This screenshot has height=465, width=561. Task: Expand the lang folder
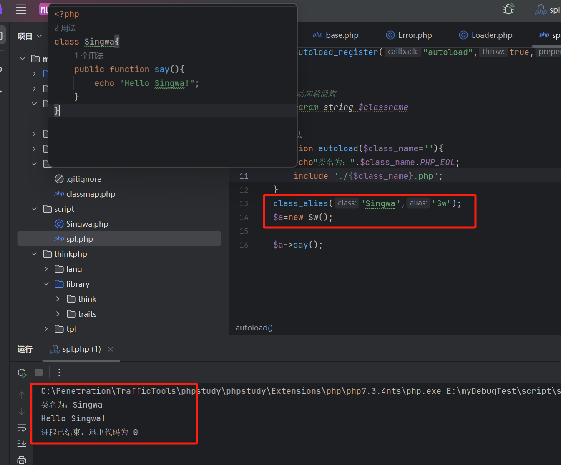click(46, 269)
